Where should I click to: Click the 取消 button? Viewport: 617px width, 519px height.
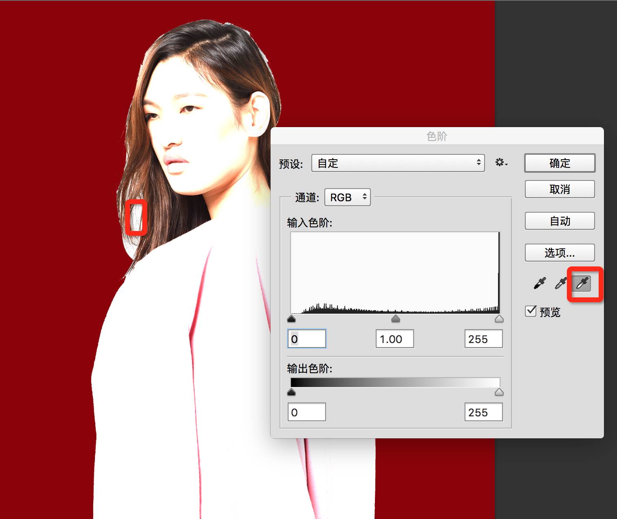click(560, 189)
